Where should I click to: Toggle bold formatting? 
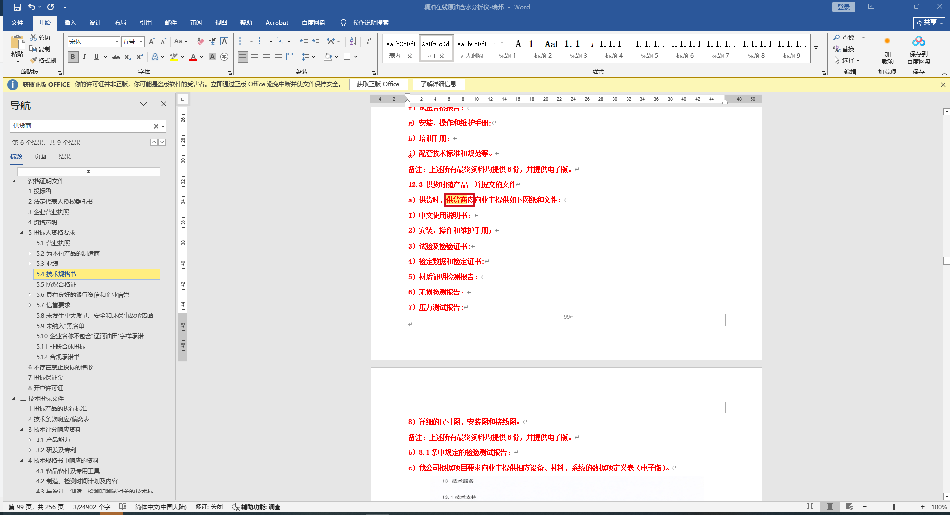pyautogui.click(x=73, y=57)
